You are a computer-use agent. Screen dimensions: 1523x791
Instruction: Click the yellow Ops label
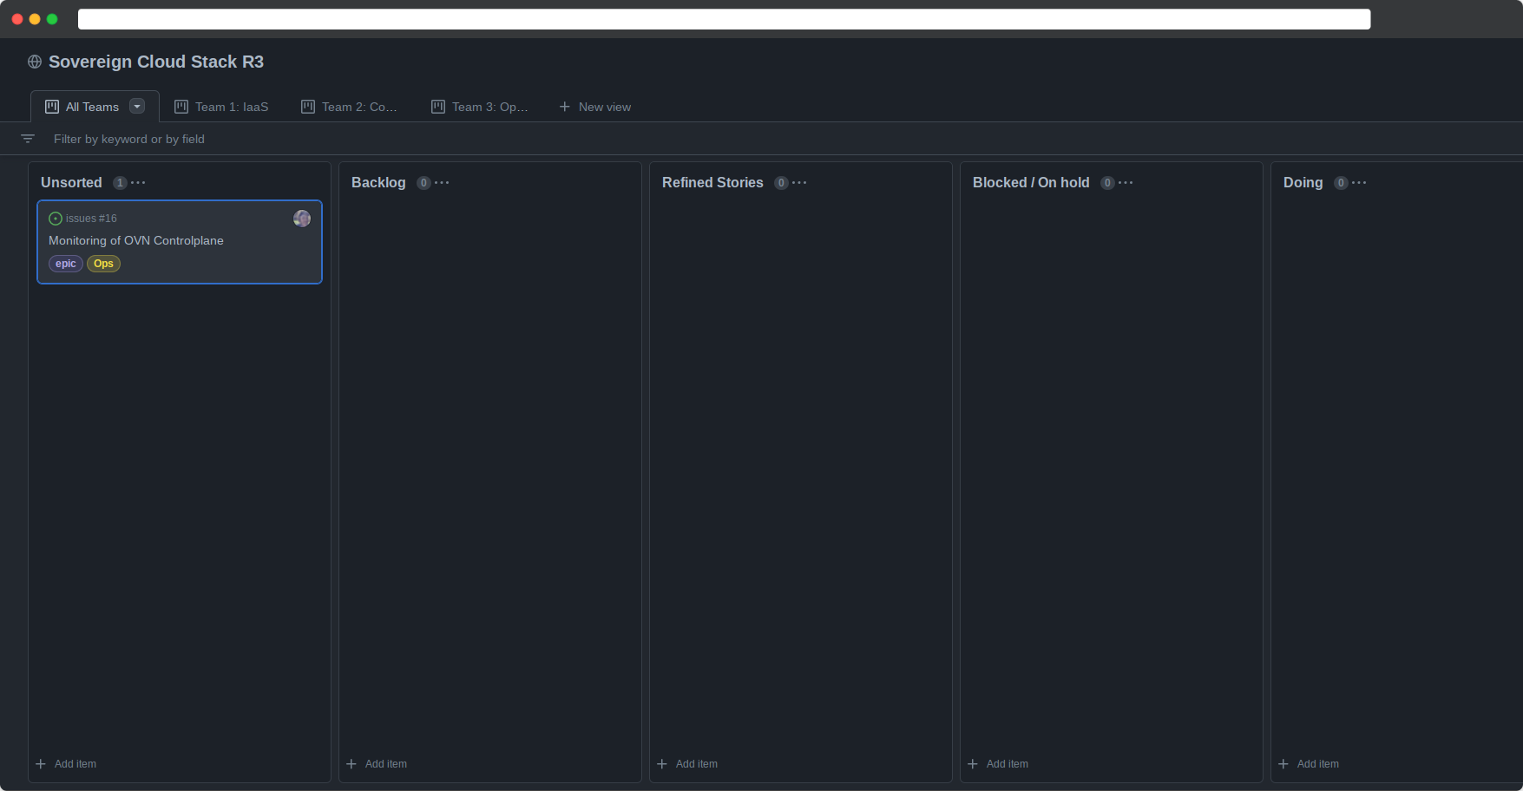tap(103, 264)
